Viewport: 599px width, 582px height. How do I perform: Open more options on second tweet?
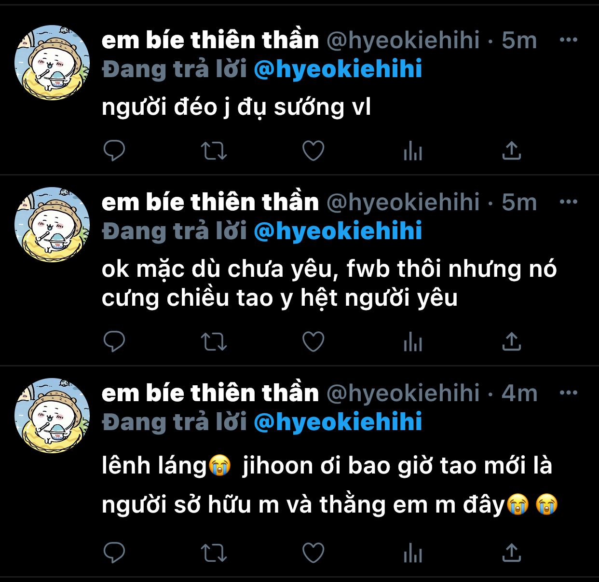tap(569, 202)
